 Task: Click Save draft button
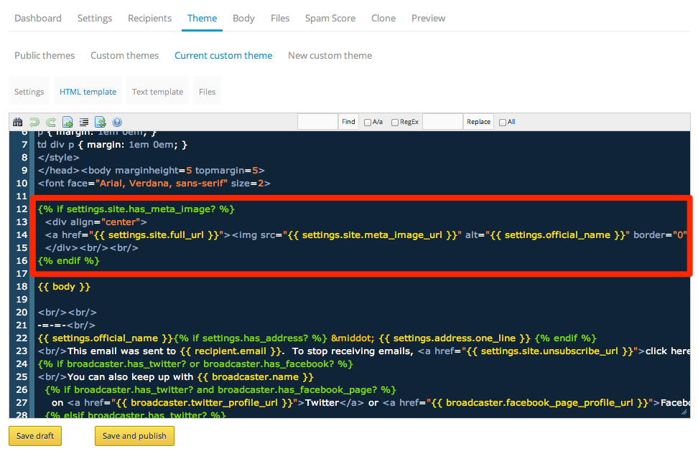tap(35, 436)
